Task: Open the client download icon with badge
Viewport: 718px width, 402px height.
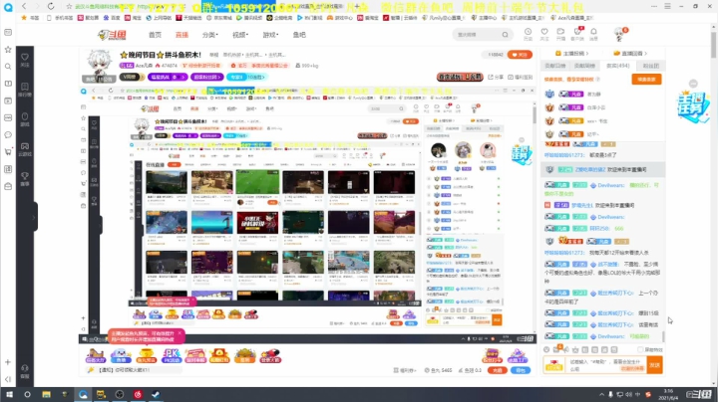Action: click(x=577, y=34)
